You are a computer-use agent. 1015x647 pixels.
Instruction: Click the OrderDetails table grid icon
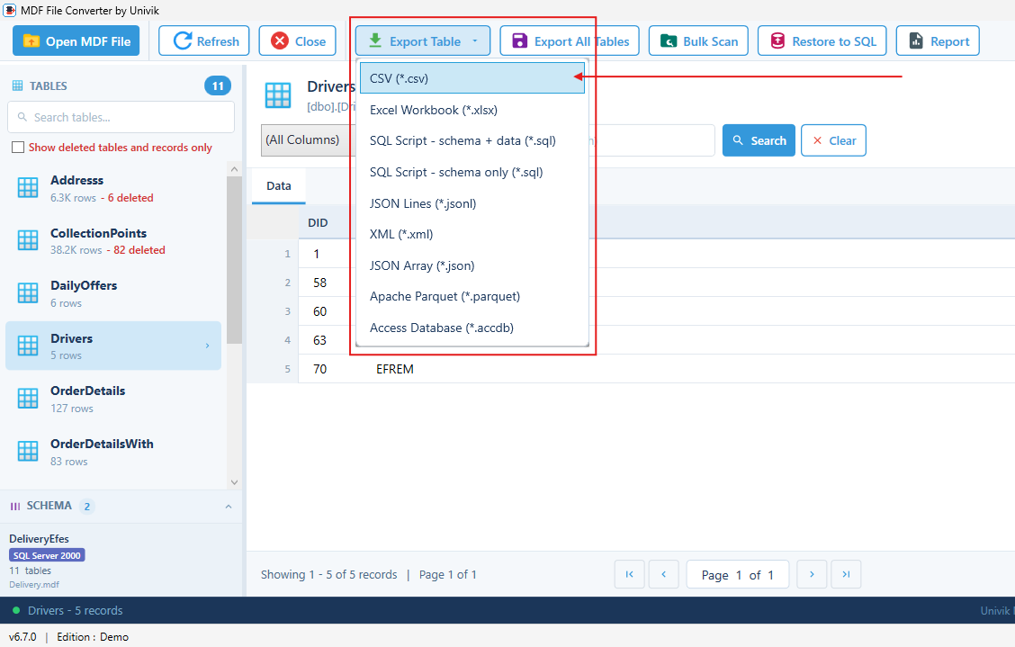28,399
